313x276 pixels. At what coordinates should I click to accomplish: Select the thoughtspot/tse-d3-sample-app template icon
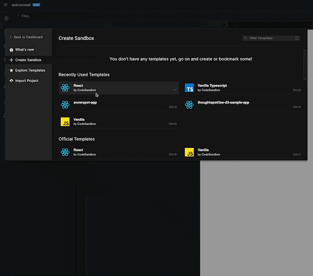(x=189, y=105)
